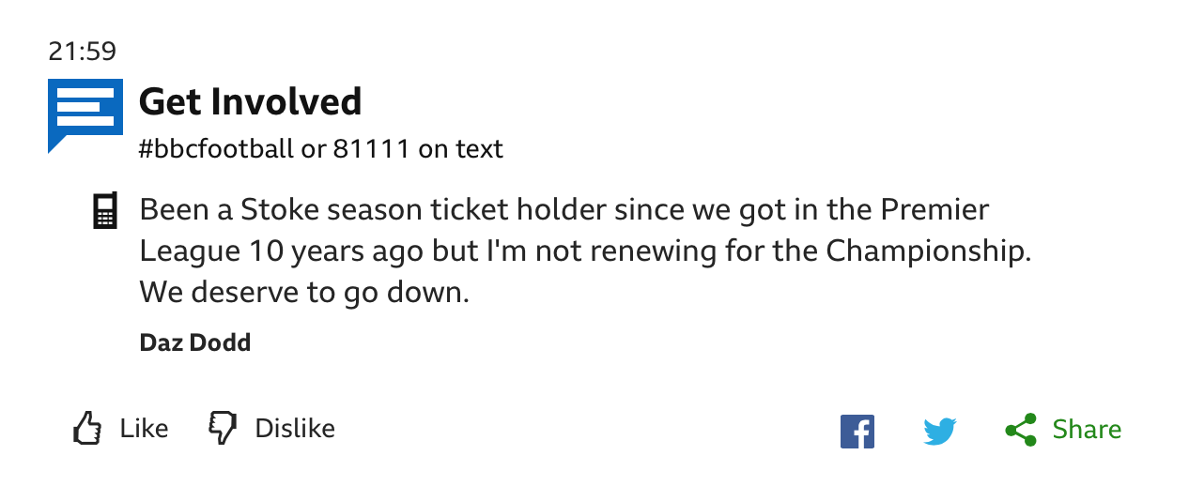
Task: Click the green Share label
Action: [x=1087, y=430]
